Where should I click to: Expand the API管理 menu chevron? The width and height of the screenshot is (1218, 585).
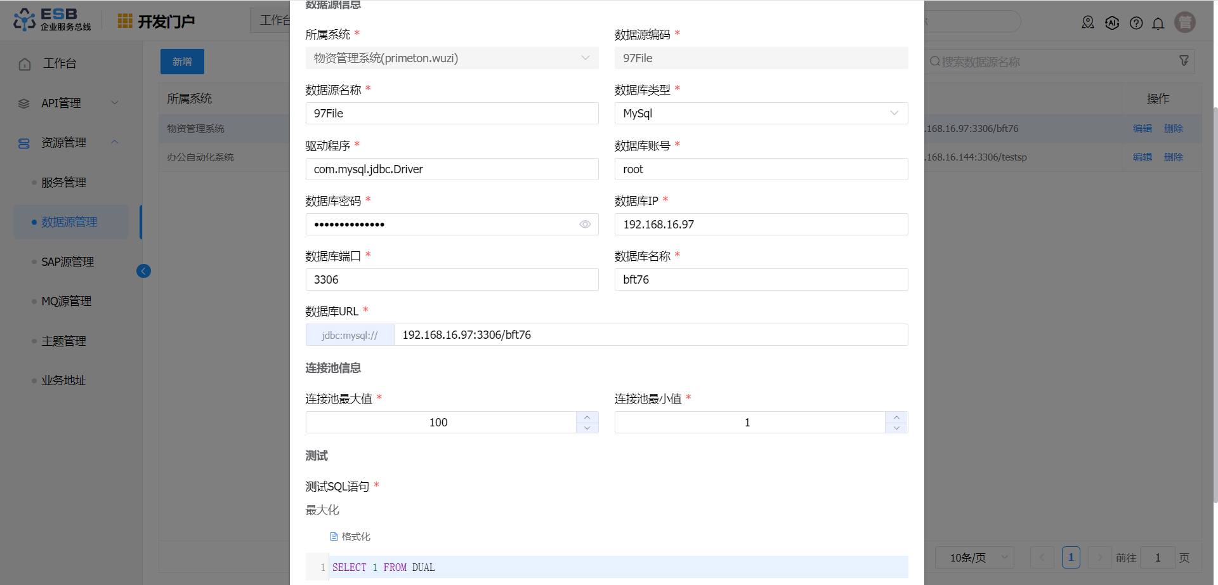[x=115, y=103]
